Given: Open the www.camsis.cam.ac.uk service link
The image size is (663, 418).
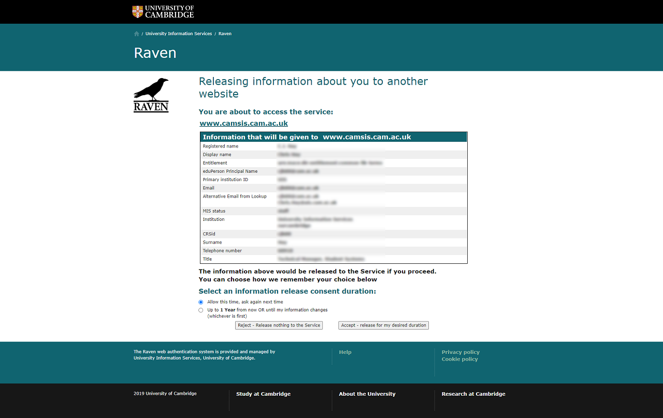Looking at the screenshot, I should click(244, 124).
